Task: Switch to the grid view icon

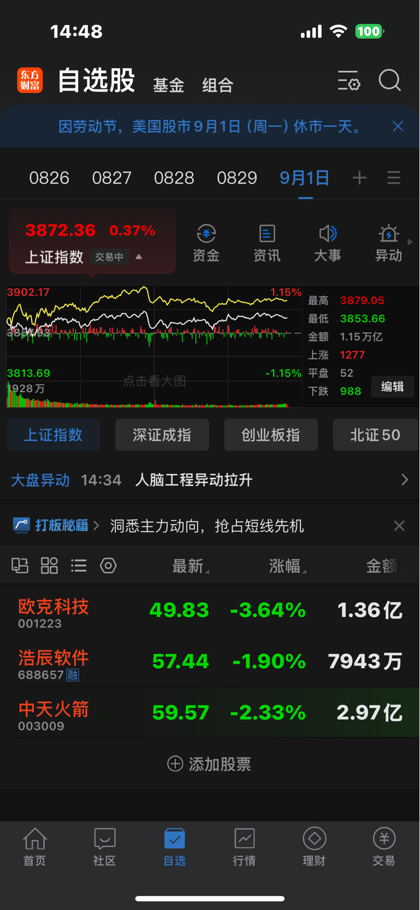Action: click(x=49, y=566)
